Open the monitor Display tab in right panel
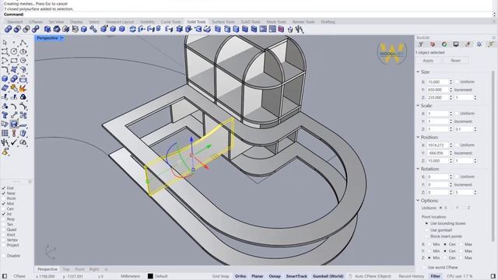 coord(456,44)
